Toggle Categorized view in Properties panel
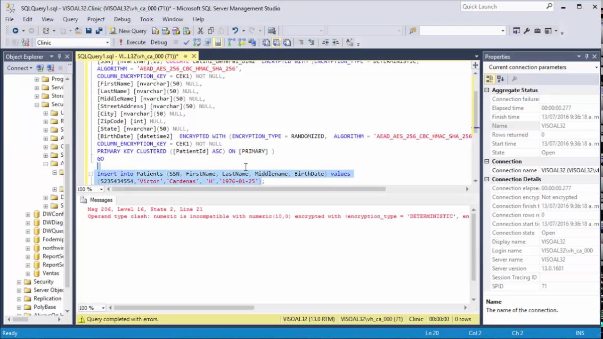 (490, 79)
